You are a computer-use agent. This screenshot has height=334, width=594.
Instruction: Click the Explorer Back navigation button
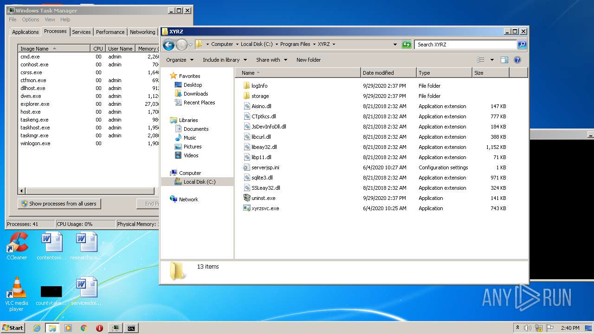(169, 45)
